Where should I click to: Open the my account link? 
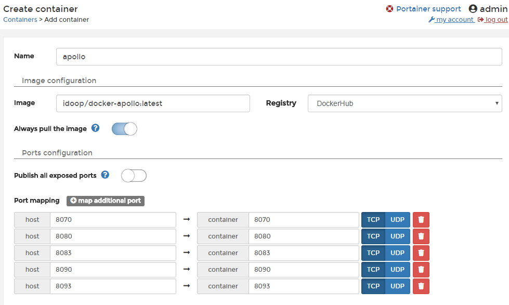coord(454,19)
